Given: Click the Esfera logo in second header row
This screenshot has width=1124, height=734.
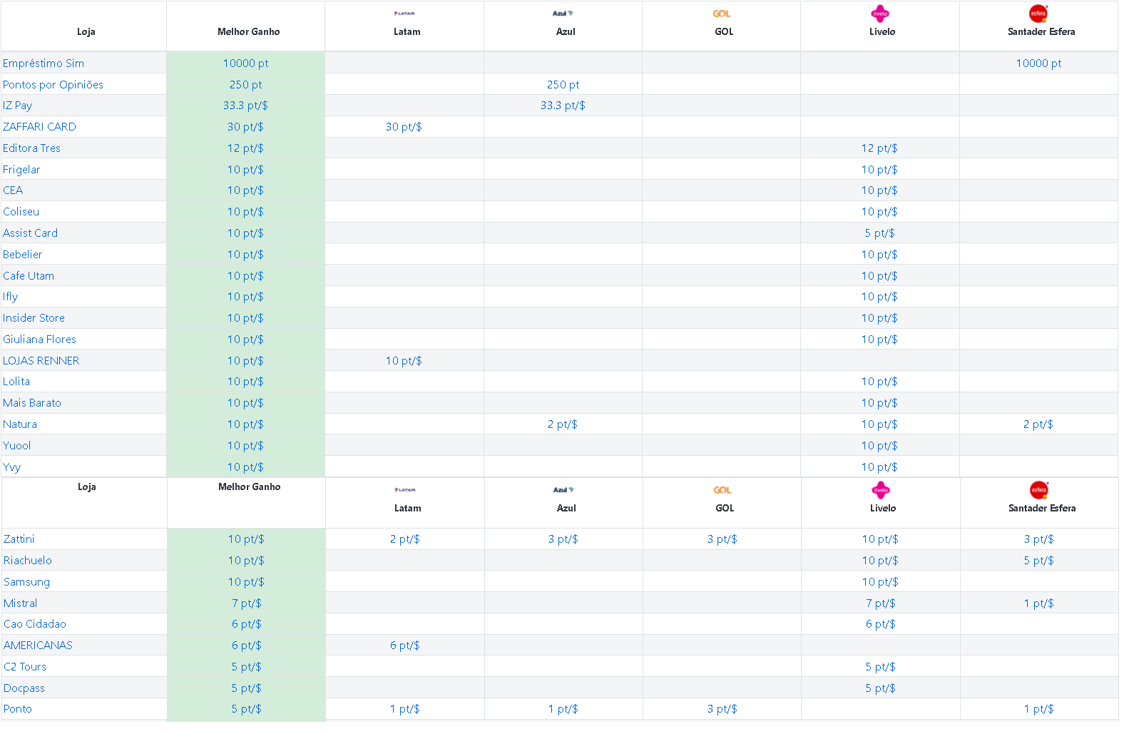Looking at the screenshot, I should tap(1039, 490).
